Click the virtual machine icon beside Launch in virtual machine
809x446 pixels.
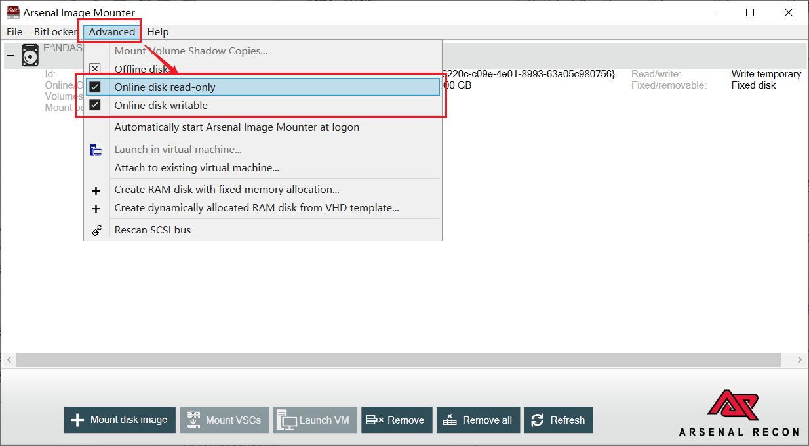pyautogui.click(x=96, y=150)
